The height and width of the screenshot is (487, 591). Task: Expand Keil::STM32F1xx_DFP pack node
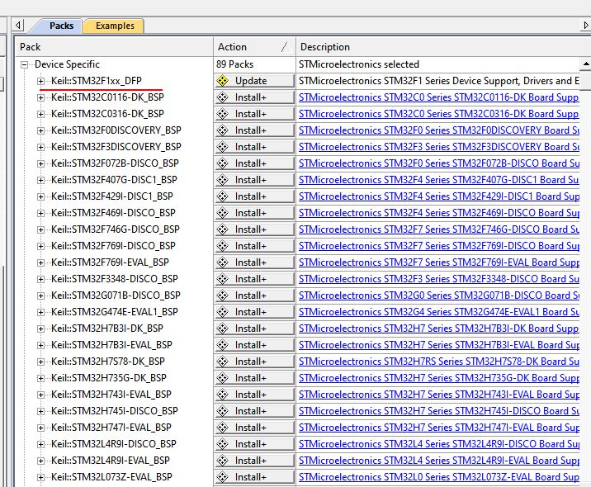coord(40,81)
